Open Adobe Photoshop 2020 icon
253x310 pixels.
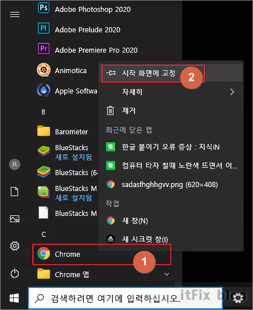pos(44,8)
